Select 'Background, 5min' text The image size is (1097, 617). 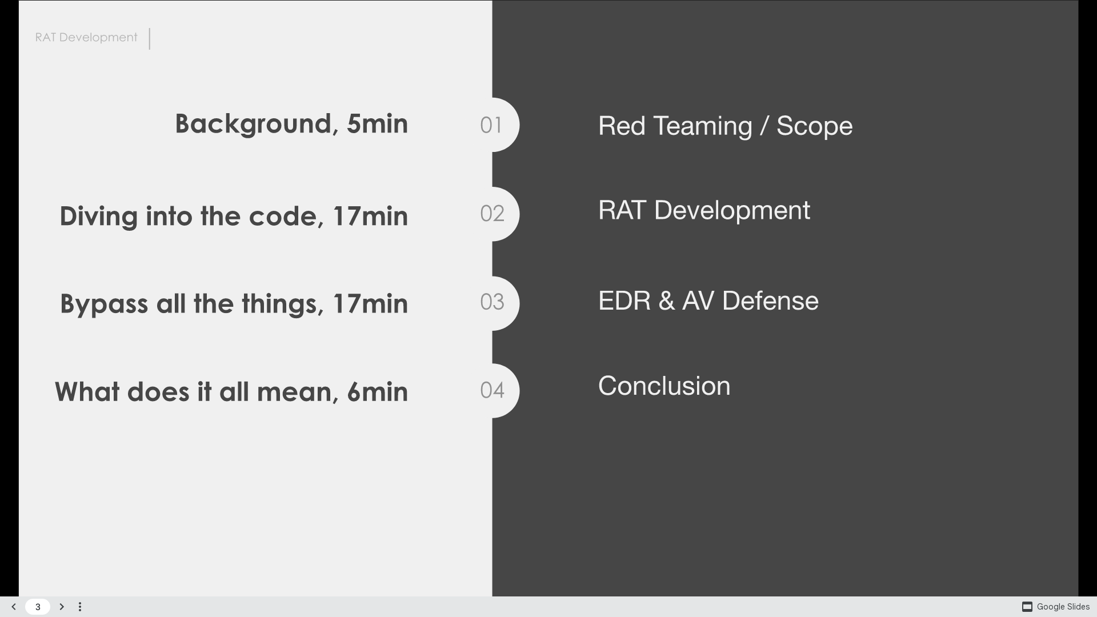[291, 123]
